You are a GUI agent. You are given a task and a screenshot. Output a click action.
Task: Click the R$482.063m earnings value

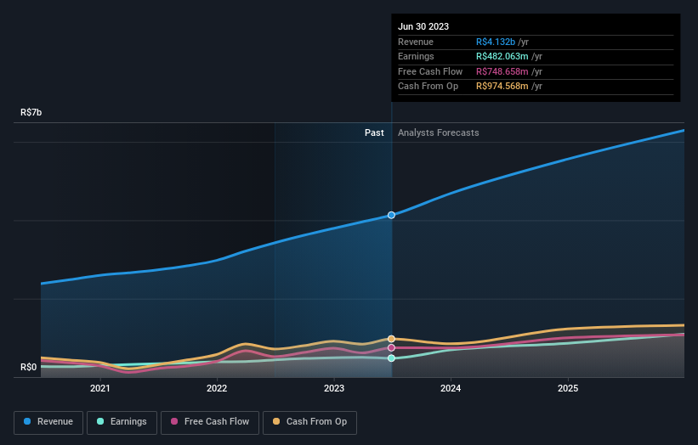pos(502,56)
